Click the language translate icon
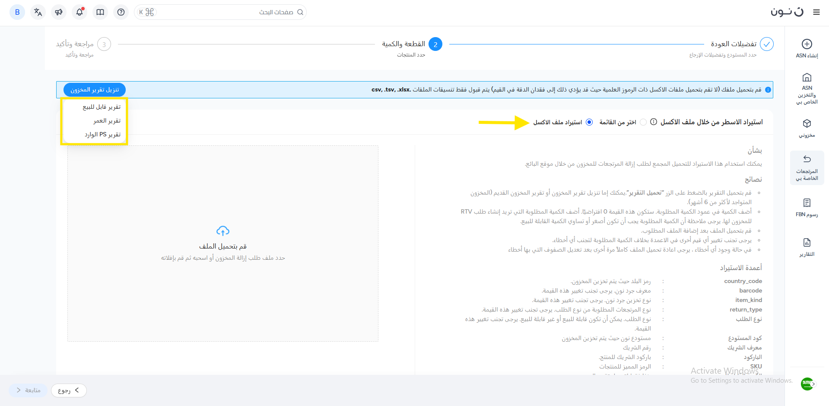Image resolution: width=829 pixels, height=406 pixels. coord(38,12)
